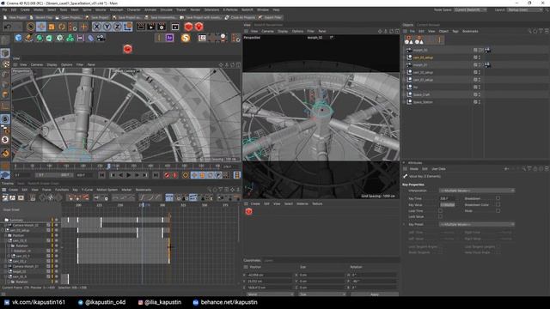Open the Layout dropdown

click(x=525, y=9)
